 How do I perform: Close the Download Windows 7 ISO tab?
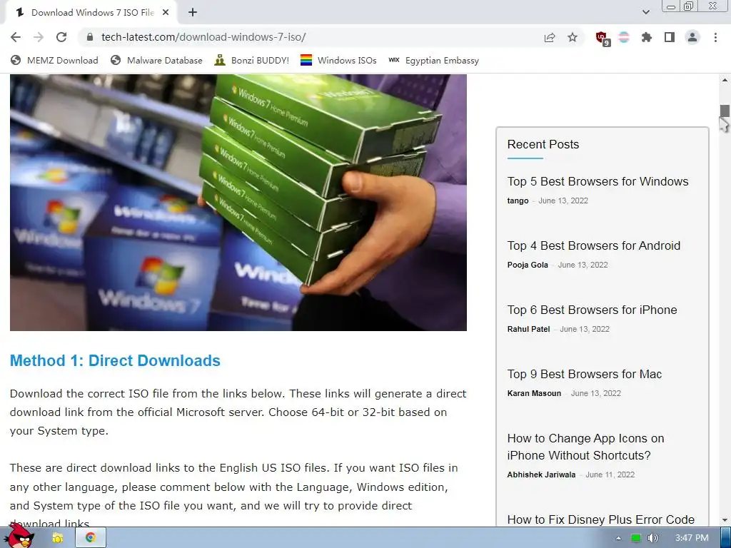pos(166,13)
